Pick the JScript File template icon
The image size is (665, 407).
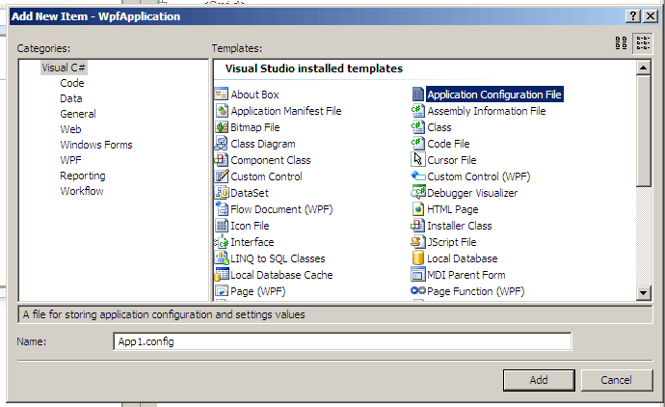coord(417,242)
